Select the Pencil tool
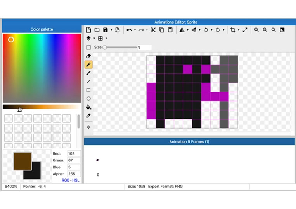 [88, 65]
